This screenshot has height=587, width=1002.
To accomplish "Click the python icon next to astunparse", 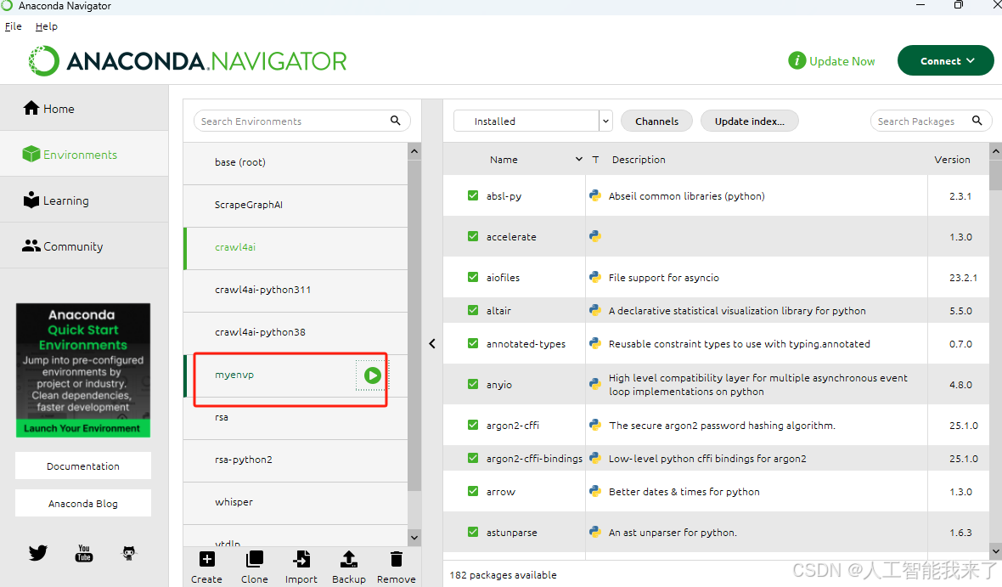I will point(595,532).
